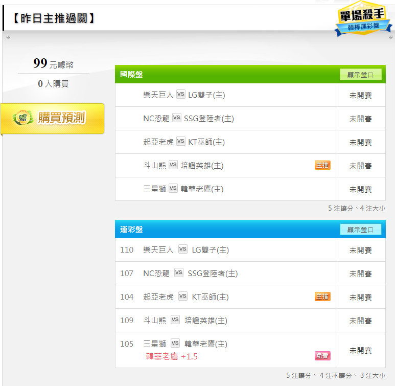Click VS icon in game 105 row
395x386 pixels.
[175, 343]
